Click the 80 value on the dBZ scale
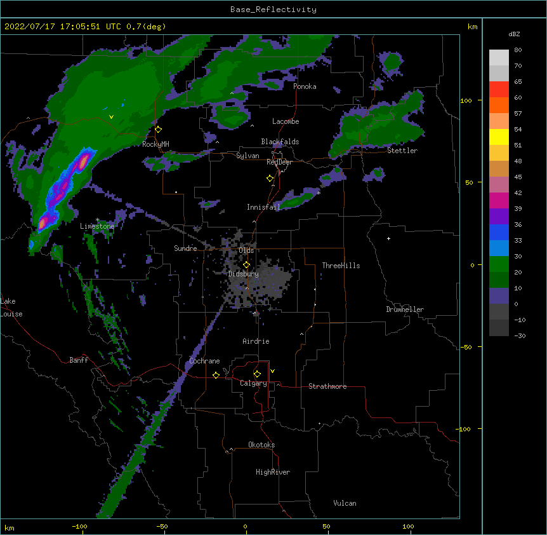 [518, 50]
